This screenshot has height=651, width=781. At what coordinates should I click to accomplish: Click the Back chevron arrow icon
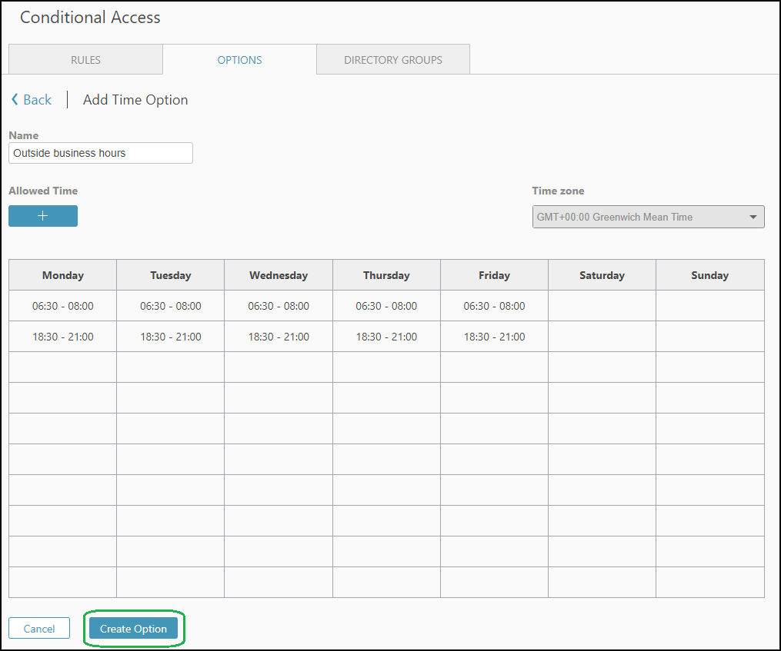click(x=15, y=100)
